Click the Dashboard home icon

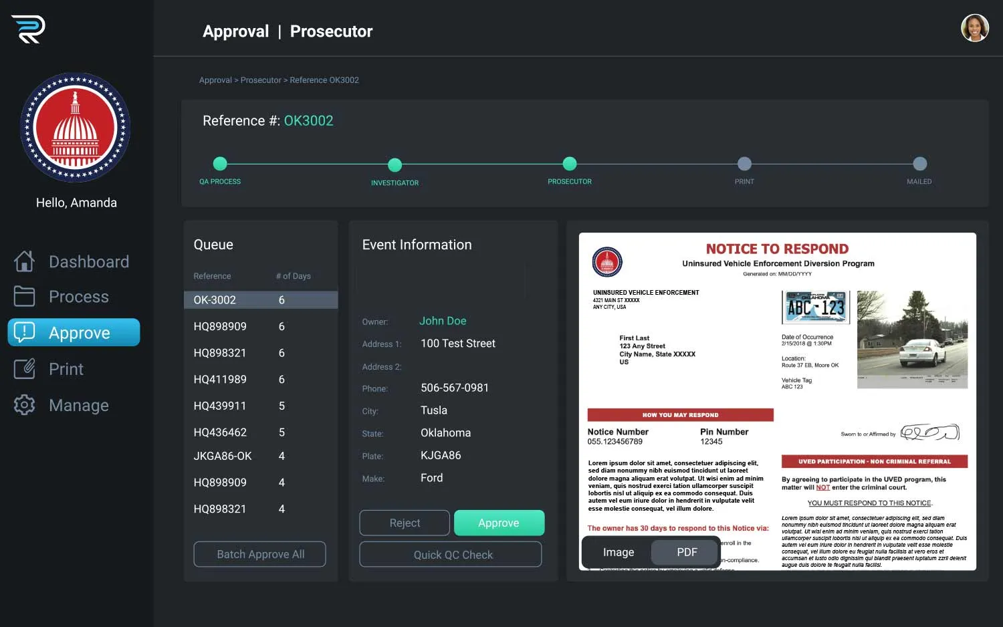[x=24, y=261]
